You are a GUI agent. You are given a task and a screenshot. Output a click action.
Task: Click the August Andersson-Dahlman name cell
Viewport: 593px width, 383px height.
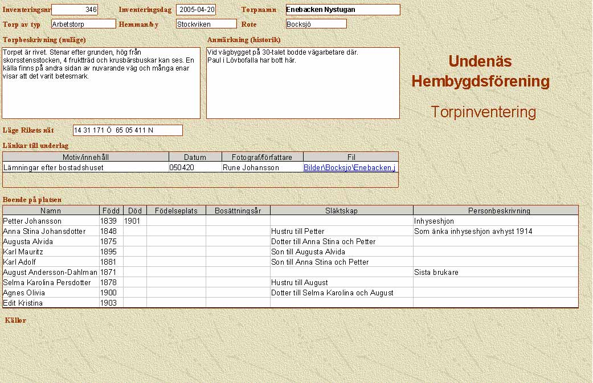pyautogui.click(x=51, y=273)
